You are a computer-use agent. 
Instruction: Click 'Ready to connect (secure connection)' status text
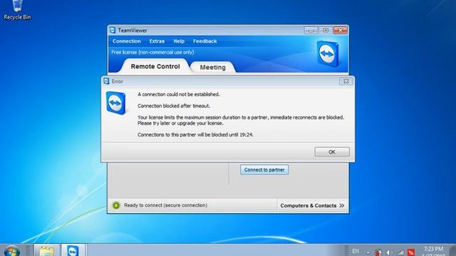(165, 206)
